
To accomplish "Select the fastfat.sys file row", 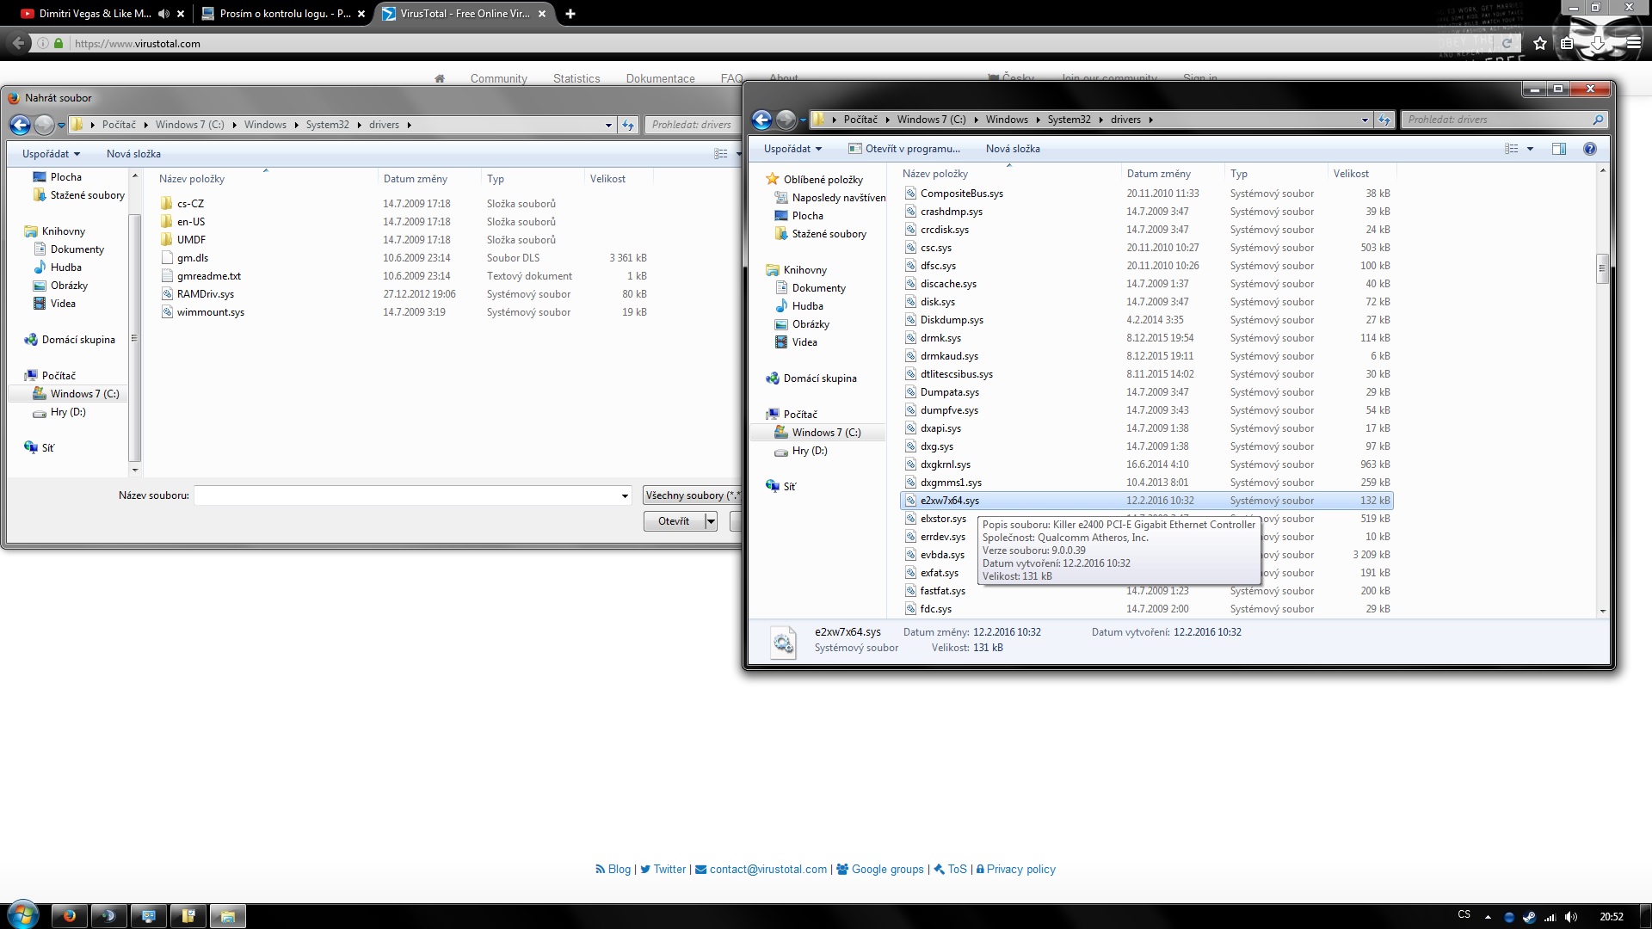I will pyautogui.click(x=1145, y=591).
